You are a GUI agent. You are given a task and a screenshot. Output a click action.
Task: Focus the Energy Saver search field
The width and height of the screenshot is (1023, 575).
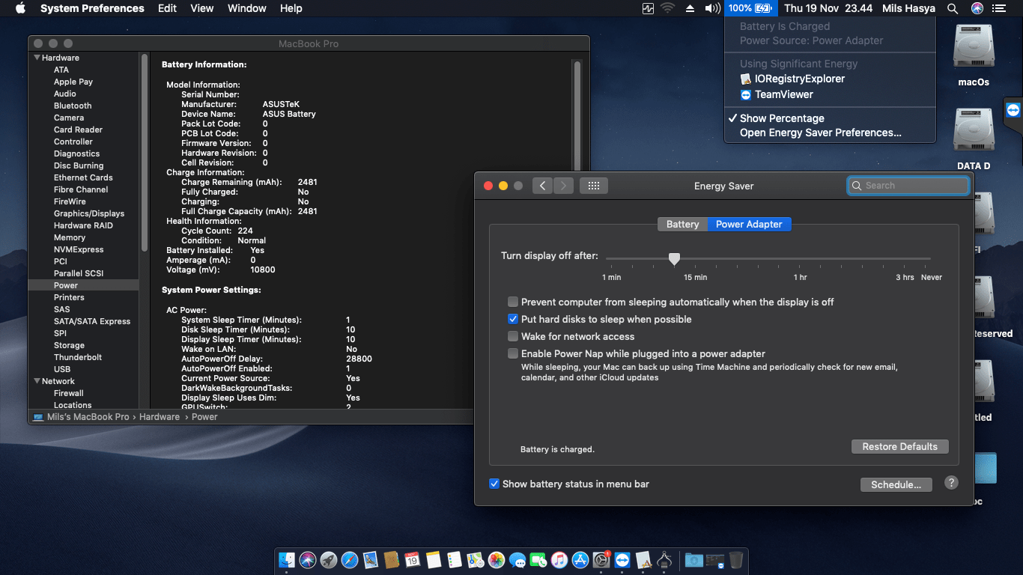pos(908,186)
